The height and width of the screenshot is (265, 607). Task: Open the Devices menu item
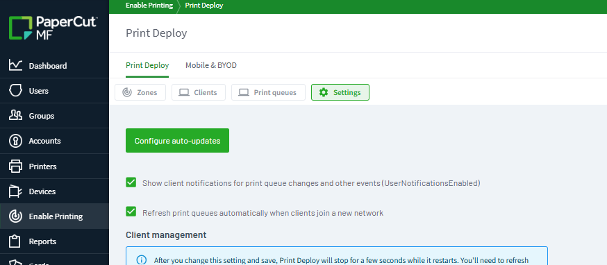click(54, 191)
